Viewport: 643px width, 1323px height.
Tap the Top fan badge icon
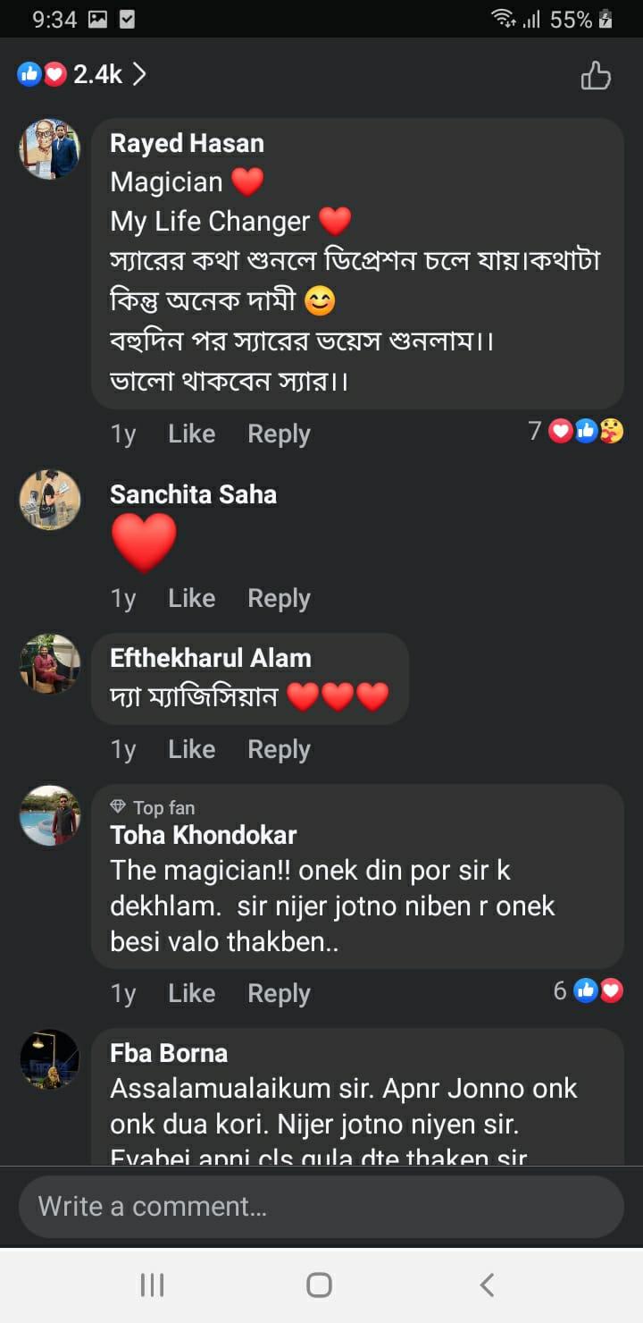[118, 807]
